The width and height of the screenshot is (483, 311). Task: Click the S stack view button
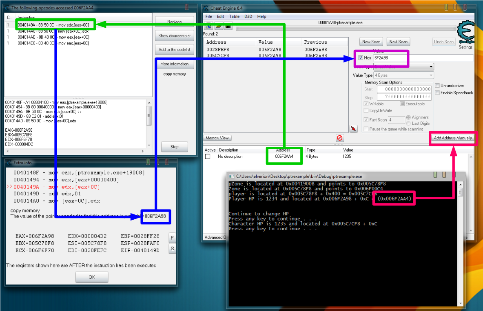[172, 248]
